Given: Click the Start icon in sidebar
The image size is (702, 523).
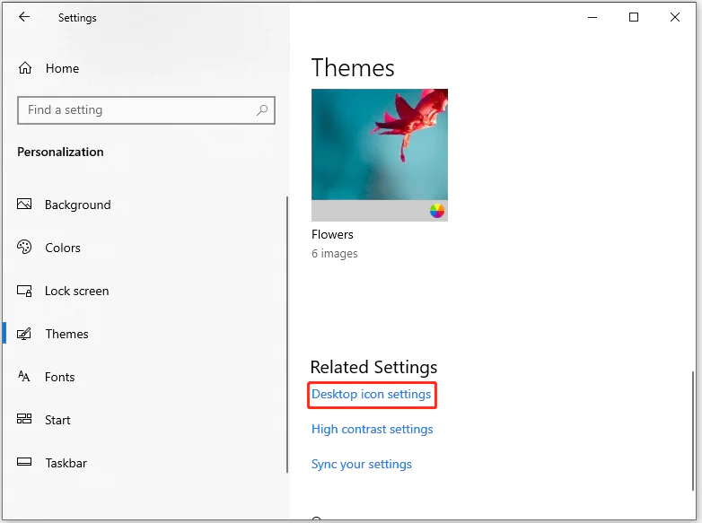Looking at the screenshot, I should click(x=24, y=420).
